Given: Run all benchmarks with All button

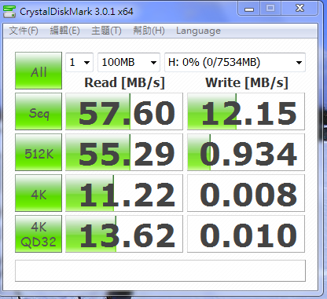Looking at the screenshot, I should pos(39,71).
